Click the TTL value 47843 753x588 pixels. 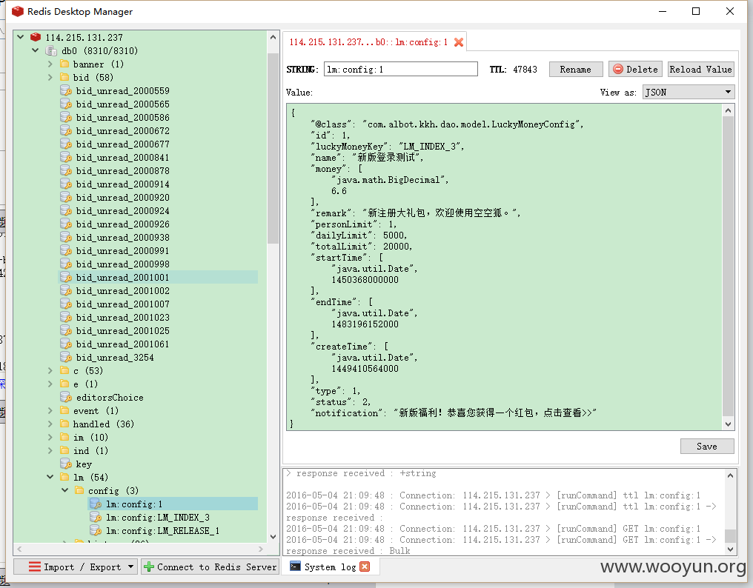click(525, 69)
